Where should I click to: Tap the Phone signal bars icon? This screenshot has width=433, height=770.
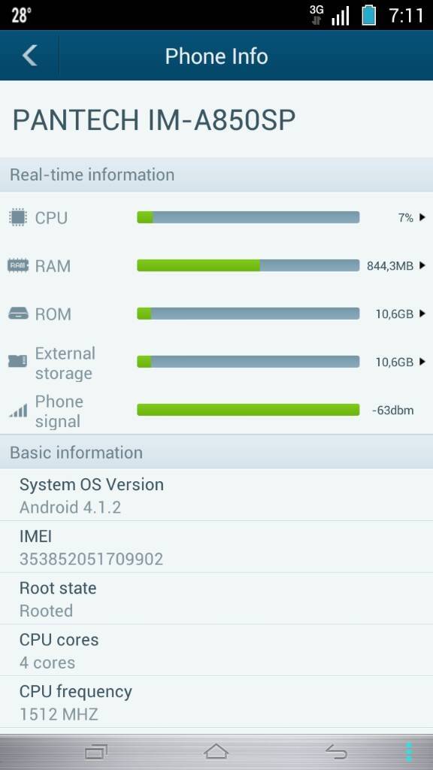tap(18, 411)
